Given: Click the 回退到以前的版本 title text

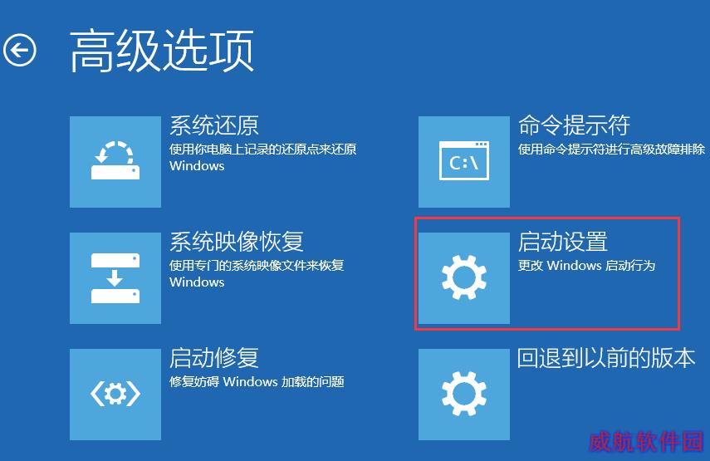Looking at the screenshot, I should tap(606, 358).
